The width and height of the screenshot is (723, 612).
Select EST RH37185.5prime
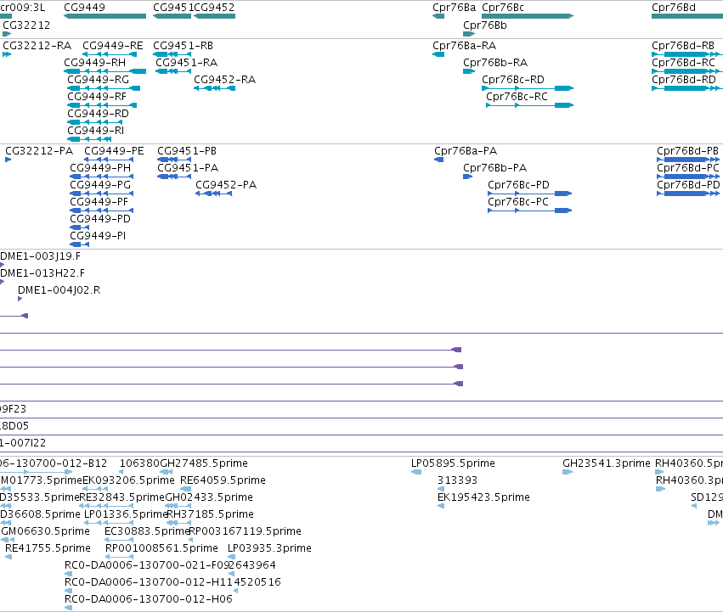click(x=210, y=514)
